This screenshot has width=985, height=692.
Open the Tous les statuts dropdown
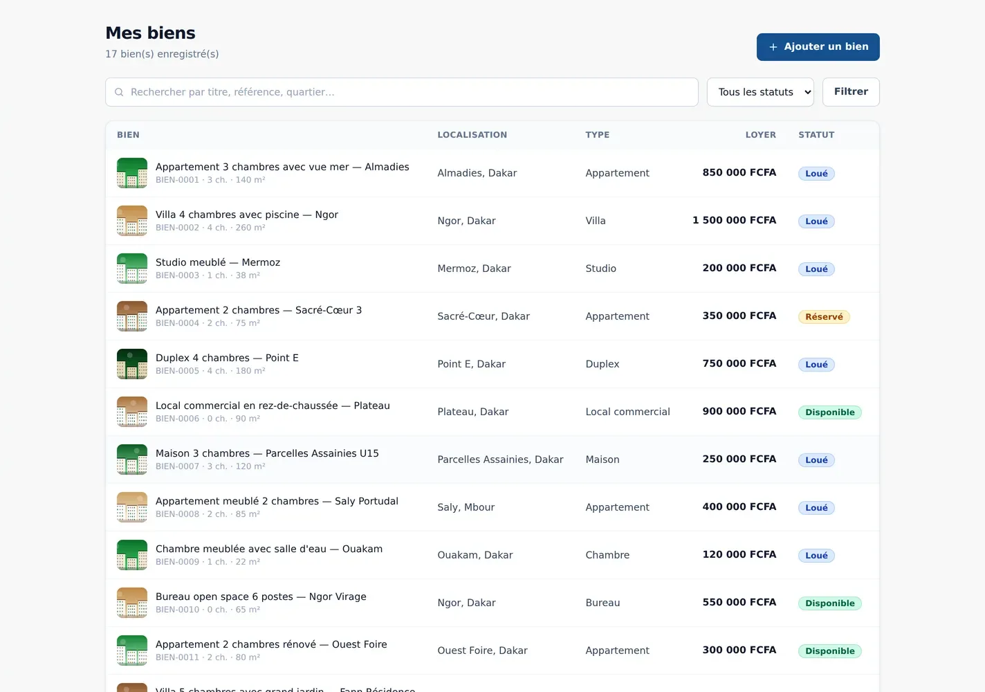pyautogui.click(x=760, y=92)
